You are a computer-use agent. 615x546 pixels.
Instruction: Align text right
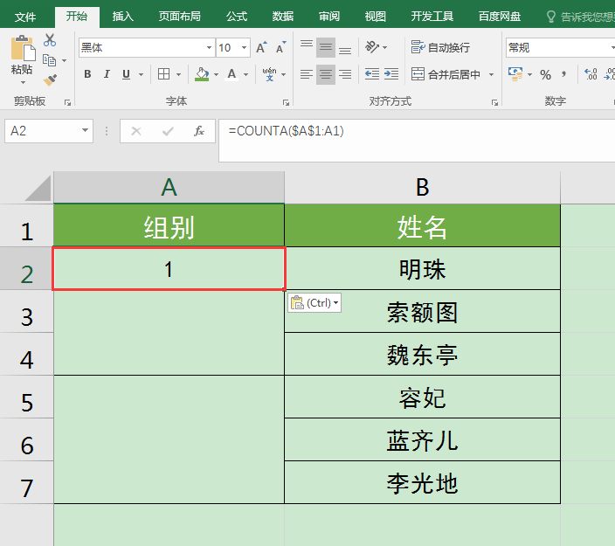point(345,74)
